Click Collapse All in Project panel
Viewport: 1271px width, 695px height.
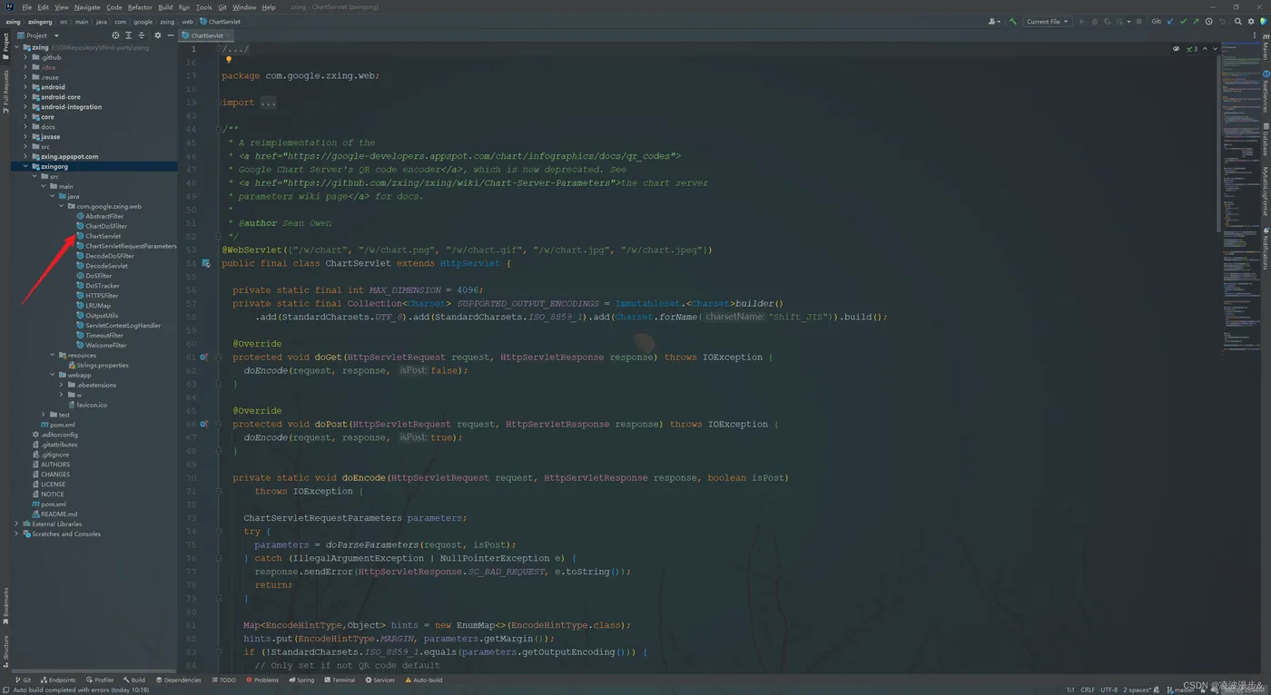[141, 35]
